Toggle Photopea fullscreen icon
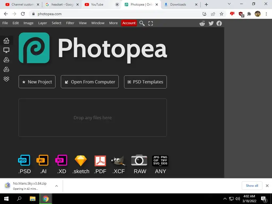 (x=151, y=23)
